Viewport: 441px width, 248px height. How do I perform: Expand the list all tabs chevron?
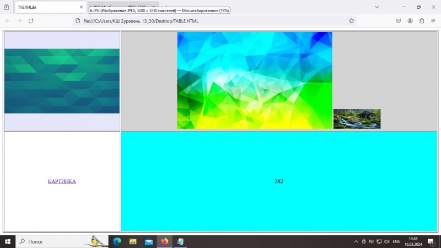(x=377, y=7)
